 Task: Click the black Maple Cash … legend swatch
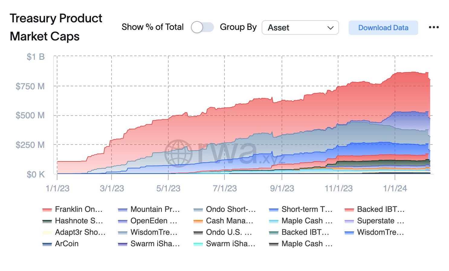pyautogui.click(x=274, y=244)
